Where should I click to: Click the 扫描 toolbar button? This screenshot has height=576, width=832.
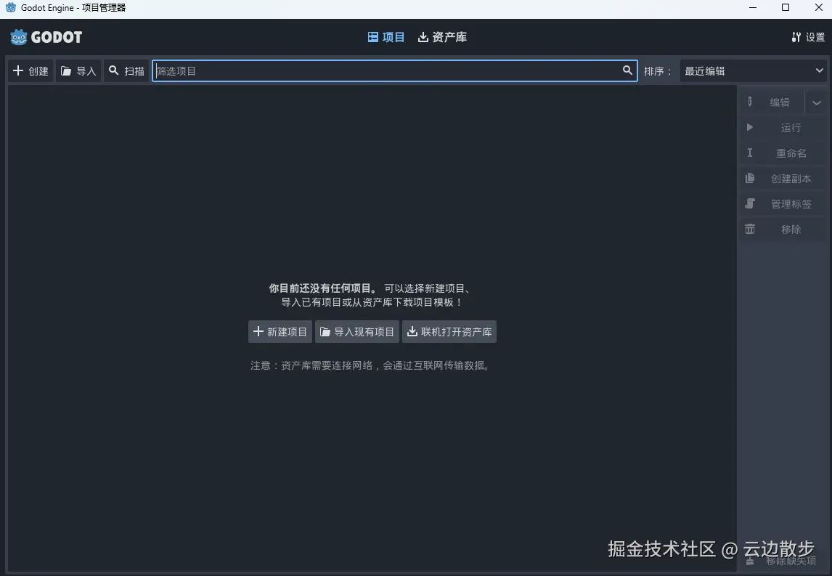126,71
